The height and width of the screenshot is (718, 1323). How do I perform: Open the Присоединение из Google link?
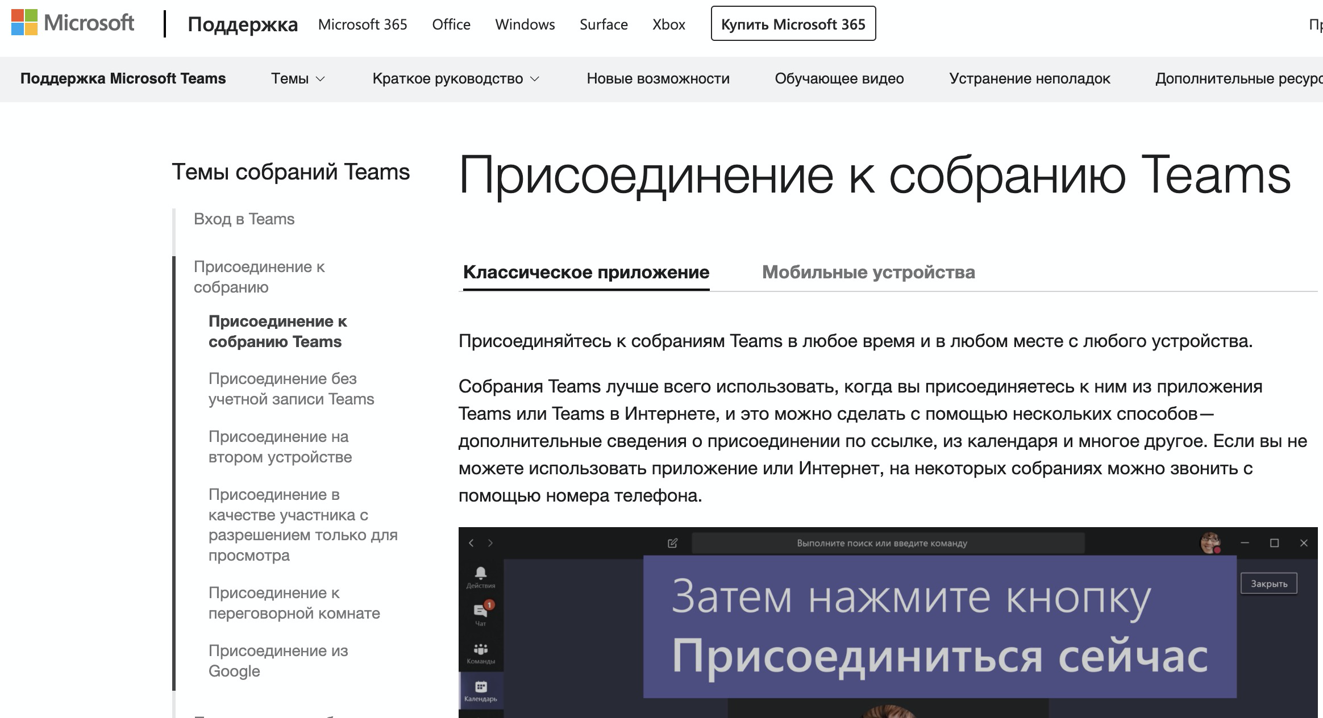tap(278, 661)
